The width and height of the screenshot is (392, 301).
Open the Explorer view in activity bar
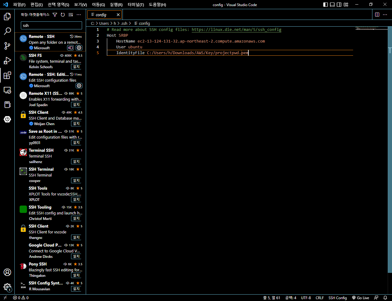7,17
